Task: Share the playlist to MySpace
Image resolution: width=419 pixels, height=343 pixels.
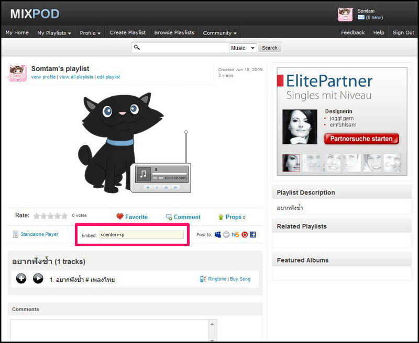Action: (x=218, y=234)
